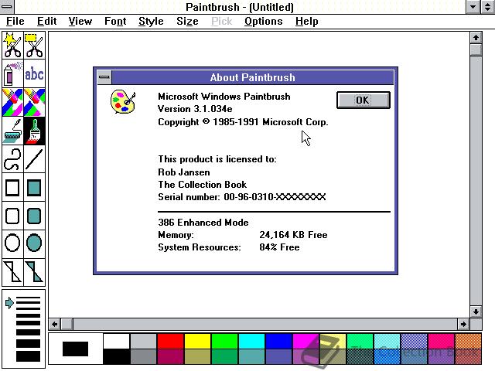The width and height of the screenshot is (495, 371).
Task: Select the Airbrush spray tool
Action: click(12, 73)
